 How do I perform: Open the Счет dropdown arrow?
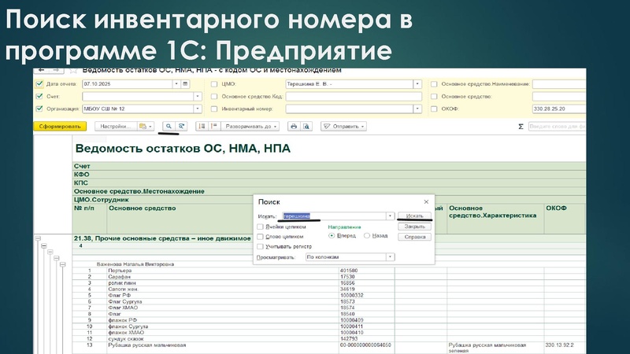[x=198, y=96]
